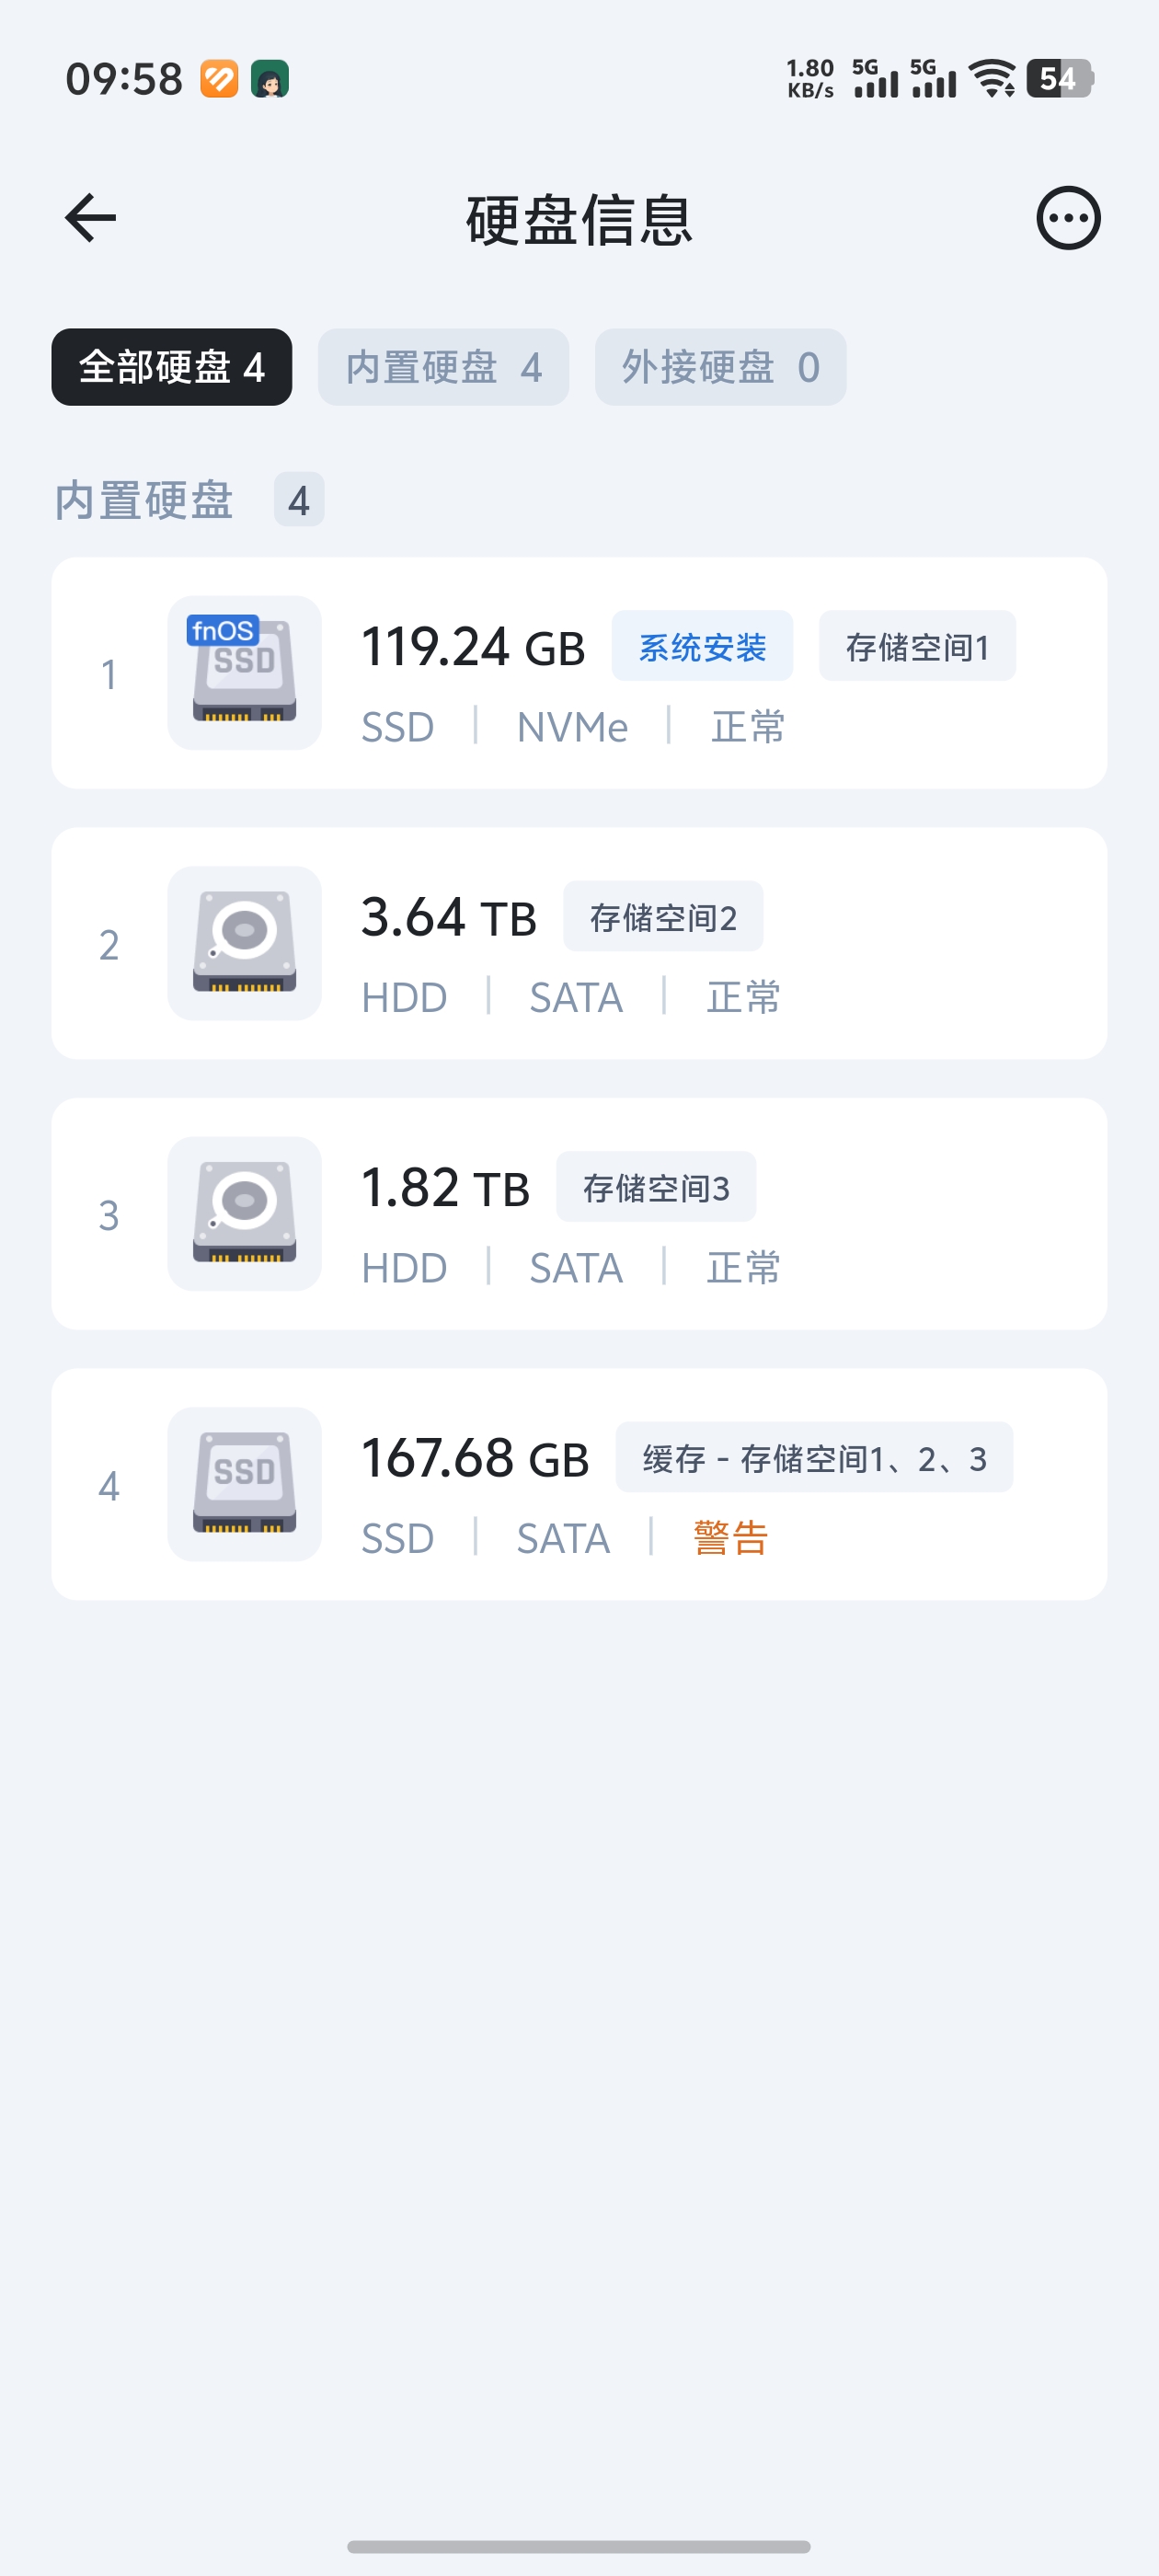
Task: Select the 全部硬盘 4 tab
Action: [x=172, y=367]
